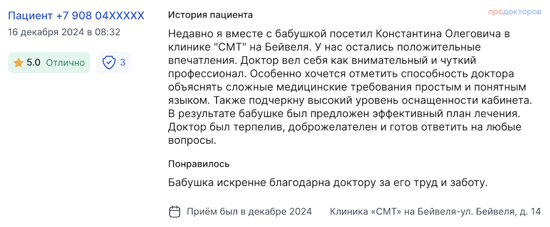Click the calendar icon beside appointment date
This screenshot has height=227, width=550.
[x=175, y=212]
